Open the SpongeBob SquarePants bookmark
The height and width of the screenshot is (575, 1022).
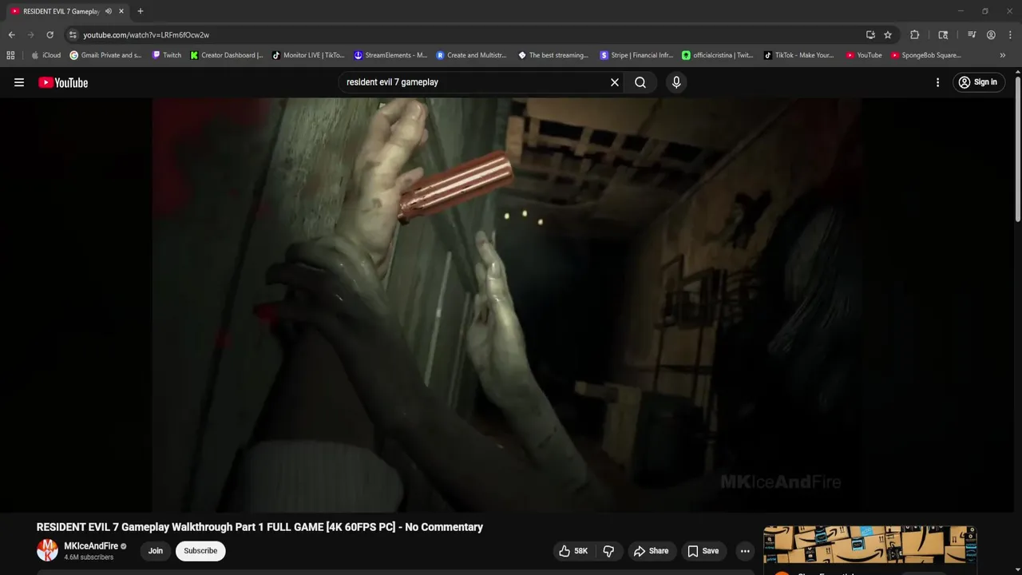(x=926, y=55)
